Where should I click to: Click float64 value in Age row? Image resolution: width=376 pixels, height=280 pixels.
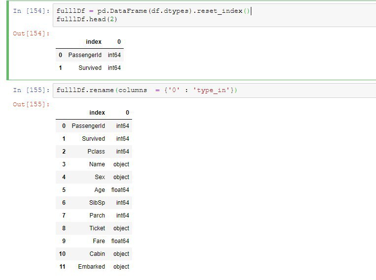click(120, 190)
